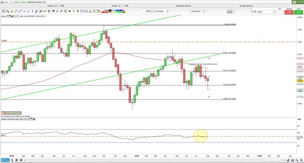Select the red down-arrow marker tool
Viewport: 304px width, 163px height.
(x=78, y=11)
